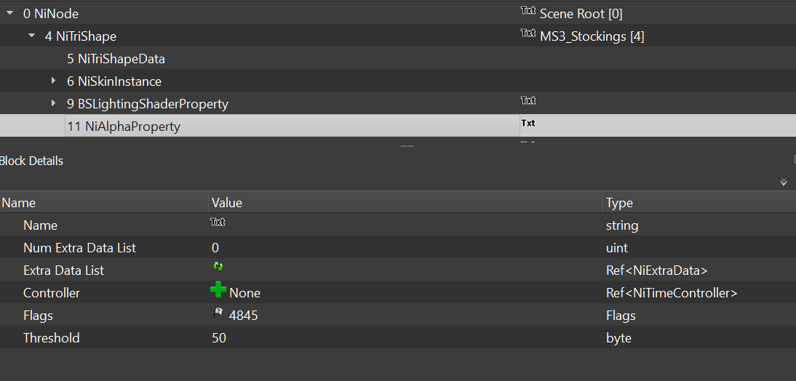Click the Txt icon beside MS3_Stockings
Screen dimensions: 796x381
coord(528,33)
